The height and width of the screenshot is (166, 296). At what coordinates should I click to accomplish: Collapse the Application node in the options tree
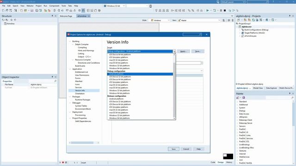click(70, 69)
